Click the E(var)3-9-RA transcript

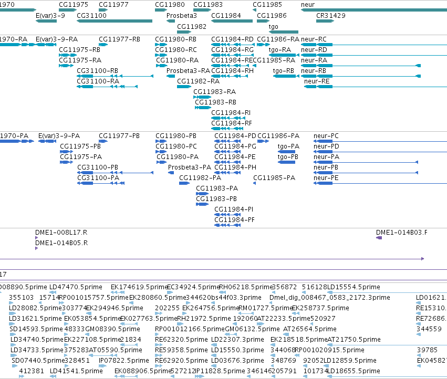pos(46,45)
